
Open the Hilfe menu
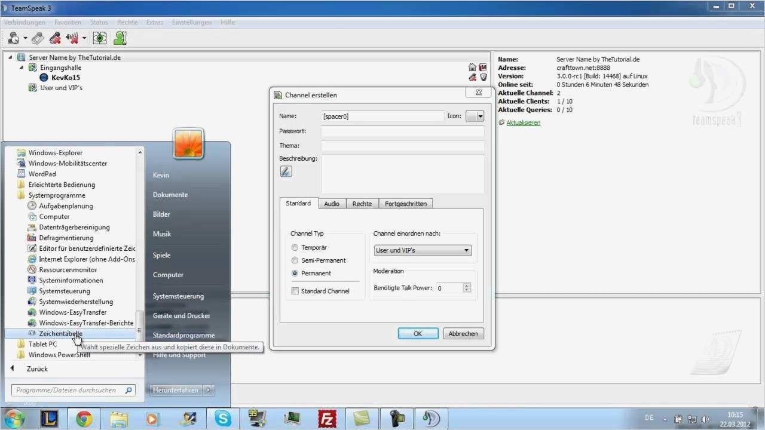(228, 22)
